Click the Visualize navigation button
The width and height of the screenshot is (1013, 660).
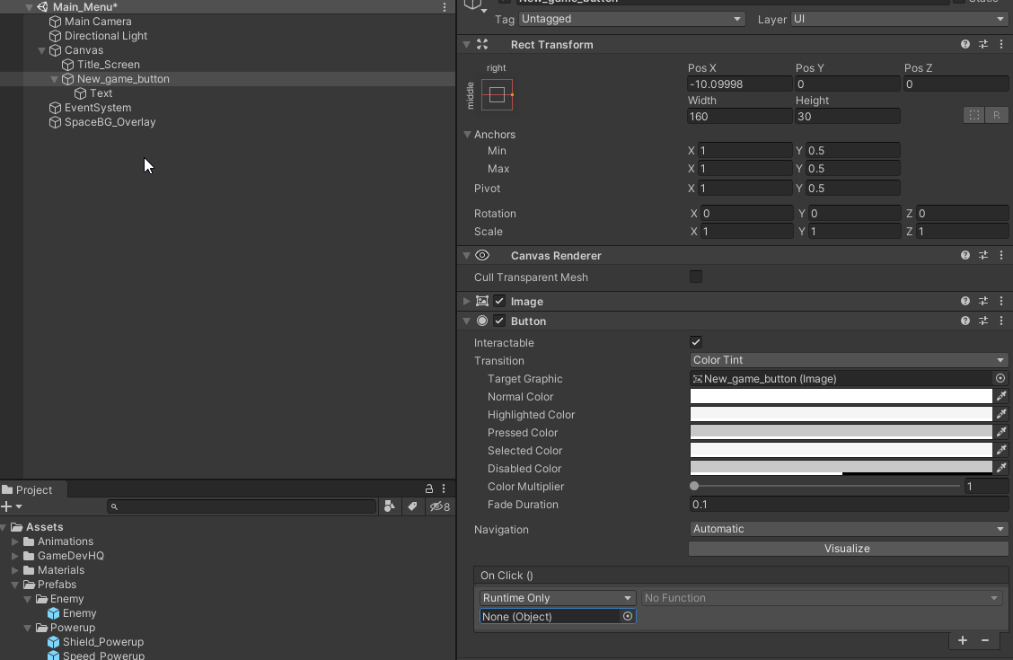click(x=847, y=549)
